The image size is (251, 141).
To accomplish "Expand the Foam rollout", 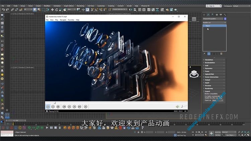I will tap(214, 71).
